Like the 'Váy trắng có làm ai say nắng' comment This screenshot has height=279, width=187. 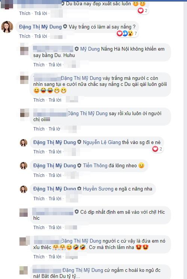(x=25, y=36)
